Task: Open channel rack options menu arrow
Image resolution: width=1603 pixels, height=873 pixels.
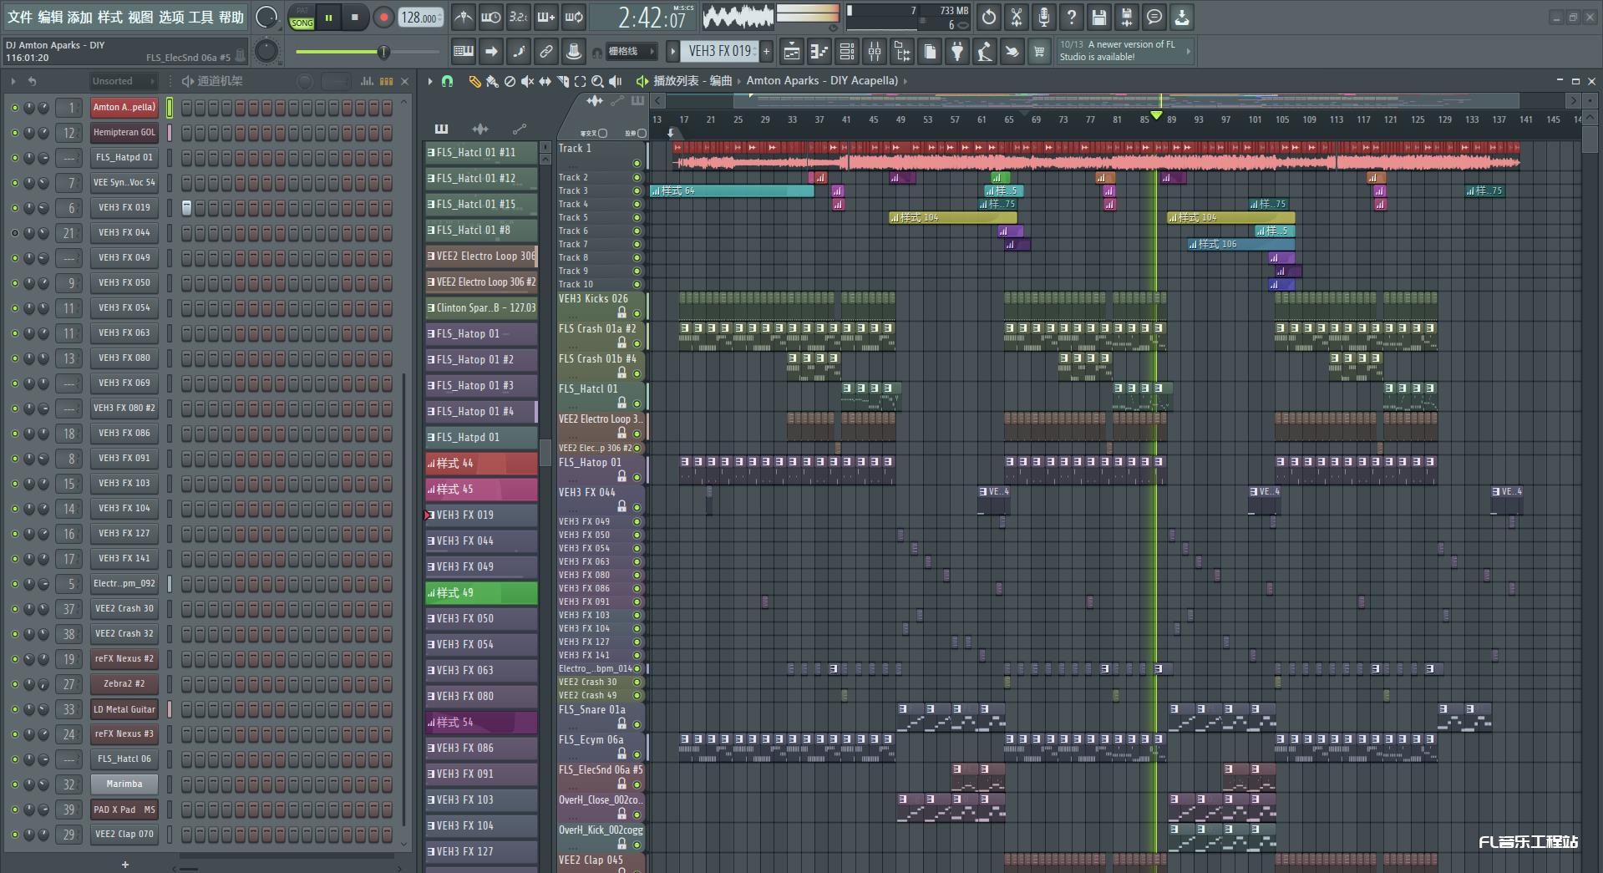Action: [x=13, y=81]
